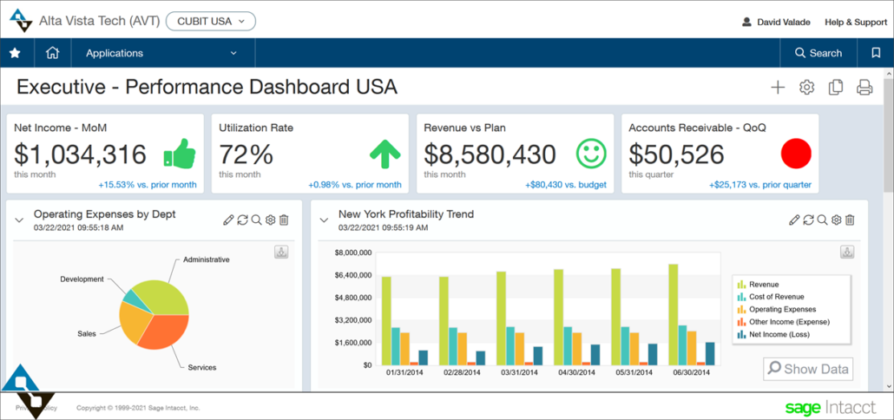Click the duplicate dashboard icon
The width and height of the screenshot is (894, 420).
coord(836,87)
